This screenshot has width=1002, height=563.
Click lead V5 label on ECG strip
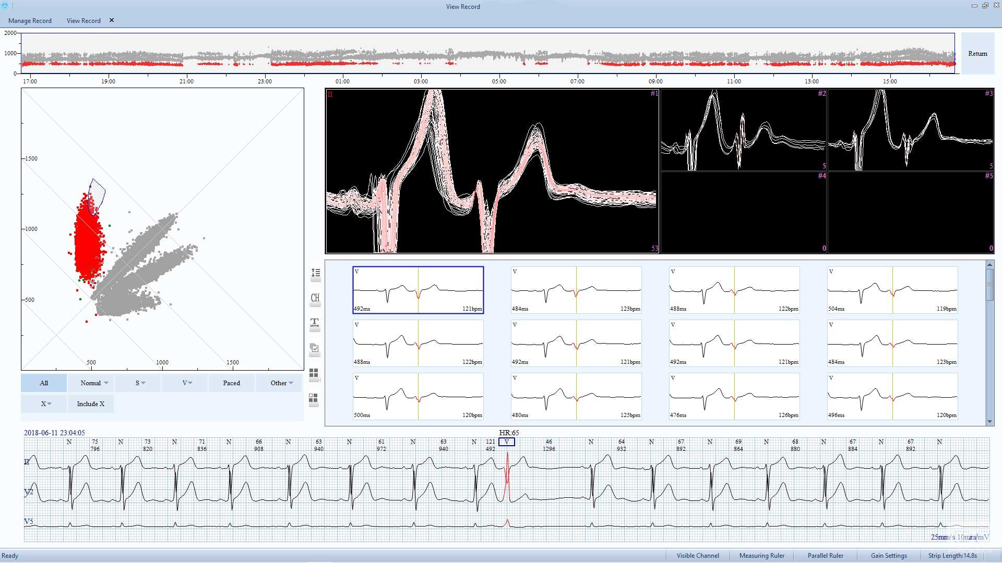pyautogui.click(x=29, y=521)
